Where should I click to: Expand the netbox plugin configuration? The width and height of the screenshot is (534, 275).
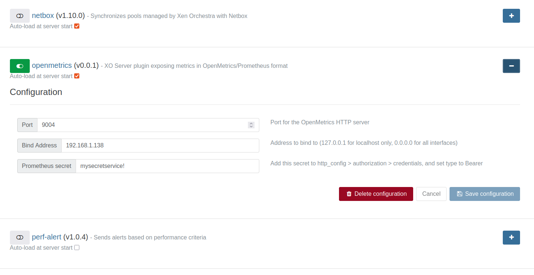coord(511,16)
